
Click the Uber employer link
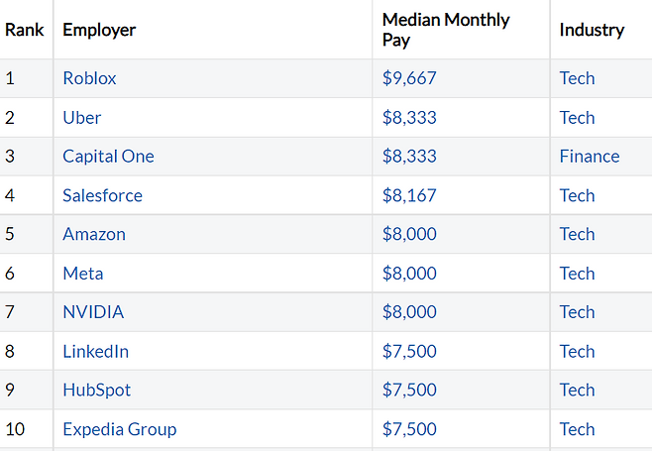81,117
